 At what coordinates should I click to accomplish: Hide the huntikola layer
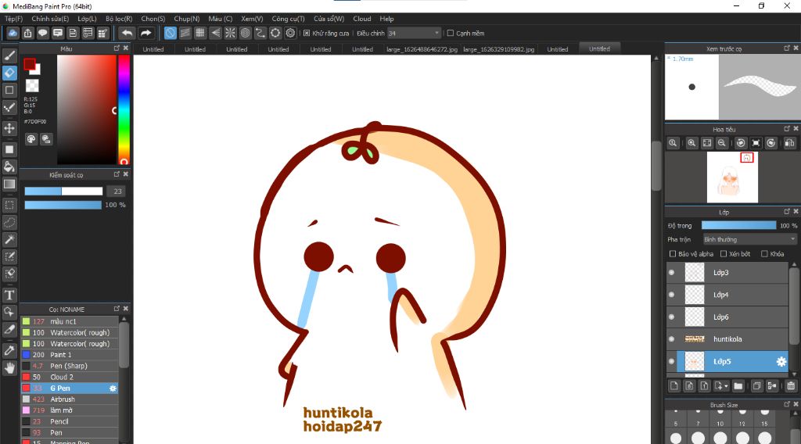[x=672, y=339]
